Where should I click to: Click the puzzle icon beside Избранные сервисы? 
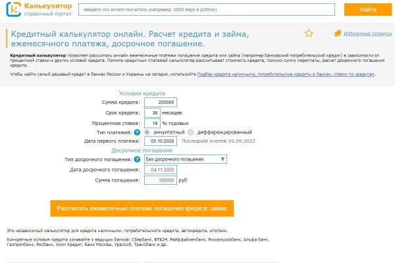[x=338, y=33]
